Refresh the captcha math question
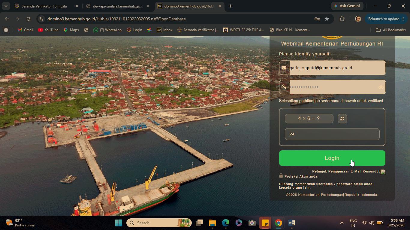410x230 pixels. pyautogui.click(x=342, y=119)
